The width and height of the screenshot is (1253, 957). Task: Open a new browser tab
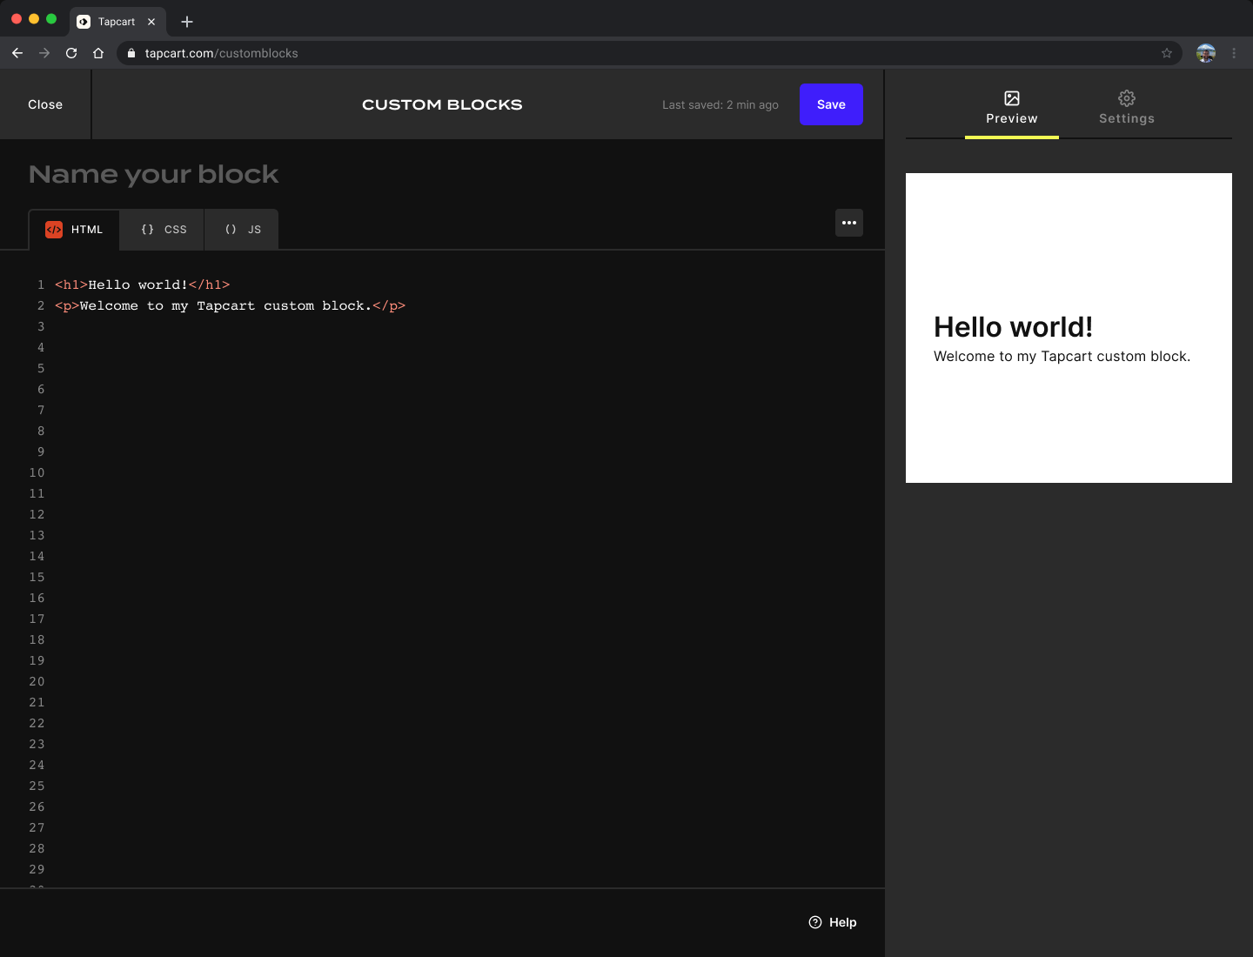(x=187, y=22)
